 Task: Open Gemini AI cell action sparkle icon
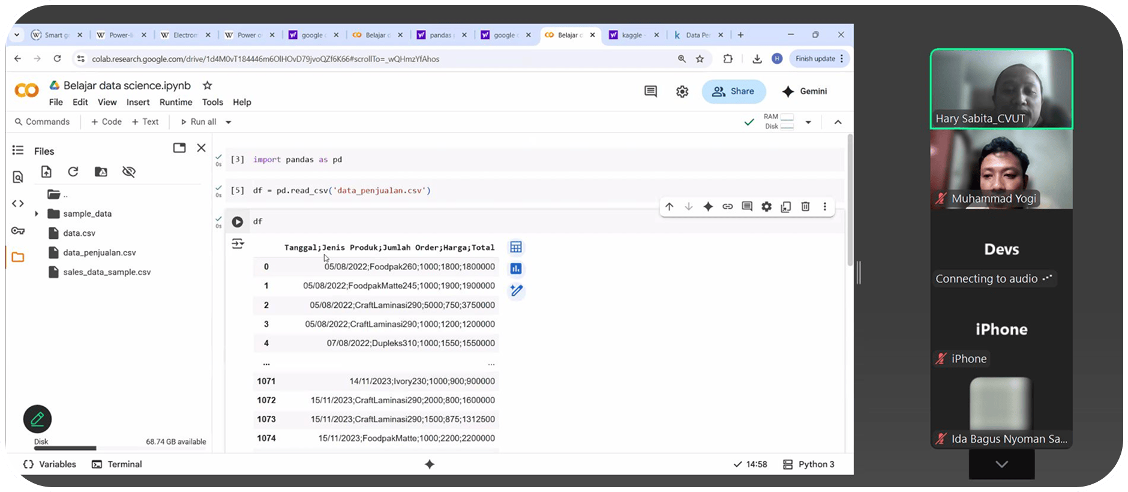click(x=708, y=207)
